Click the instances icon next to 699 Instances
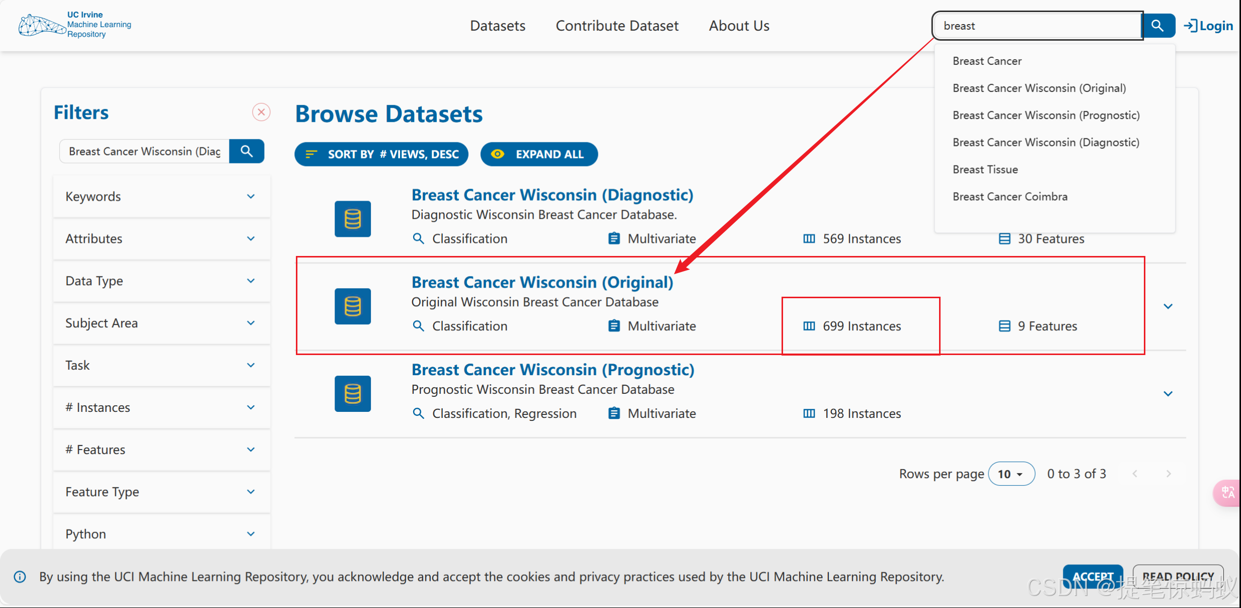The height and width of the screenshot is (608, 1241). click(809, 326)
